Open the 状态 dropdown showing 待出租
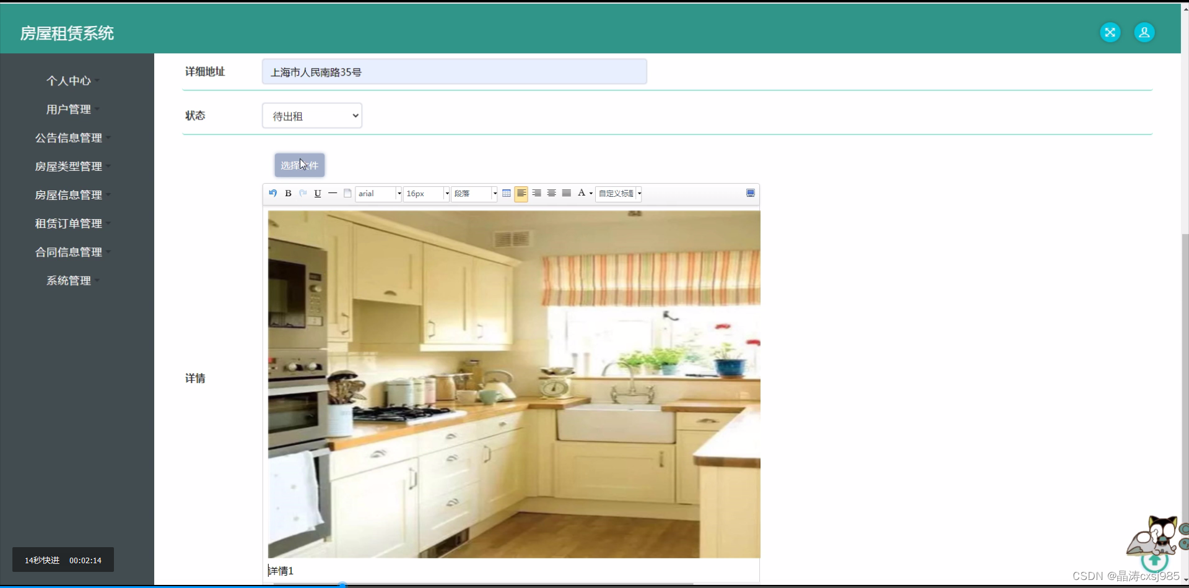The height and width of the screenshot is (588, 1189). click(311, 115)
